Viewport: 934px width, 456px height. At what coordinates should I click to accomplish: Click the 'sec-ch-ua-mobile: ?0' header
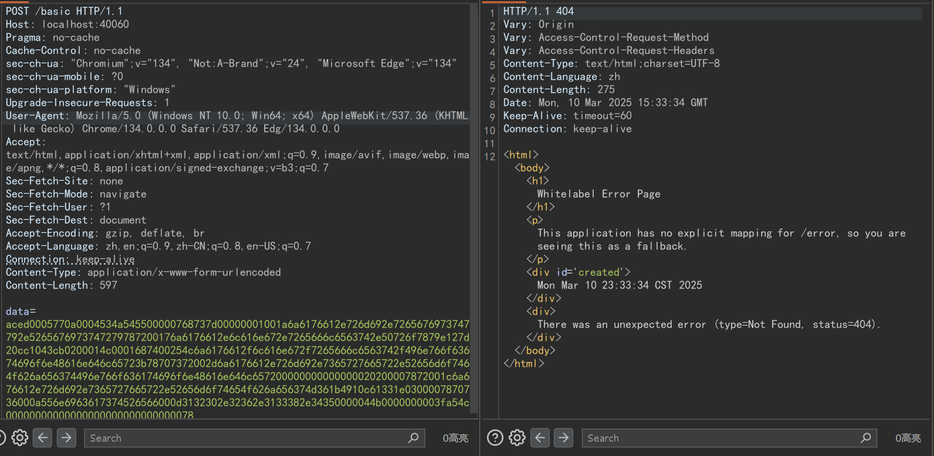click(x=65, y=76)
